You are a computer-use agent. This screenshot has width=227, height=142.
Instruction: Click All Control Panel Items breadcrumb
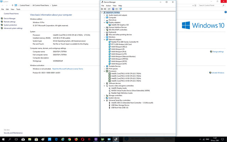pyautogui.click(x=41, y=5)
